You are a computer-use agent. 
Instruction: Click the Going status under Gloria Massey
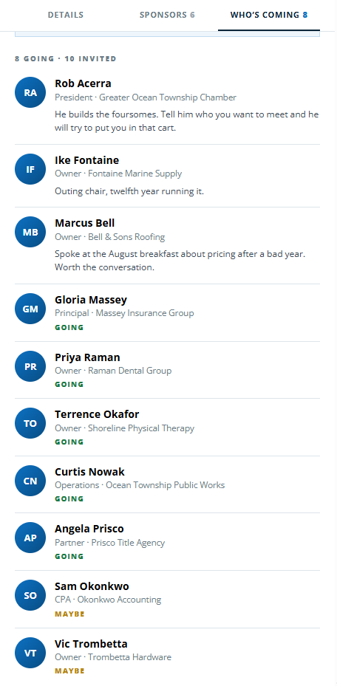click(x=69, y=327)
